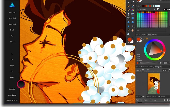Screen dimensions: 170x107
Task: Click the up arrow shortcut
Action: 12,53
